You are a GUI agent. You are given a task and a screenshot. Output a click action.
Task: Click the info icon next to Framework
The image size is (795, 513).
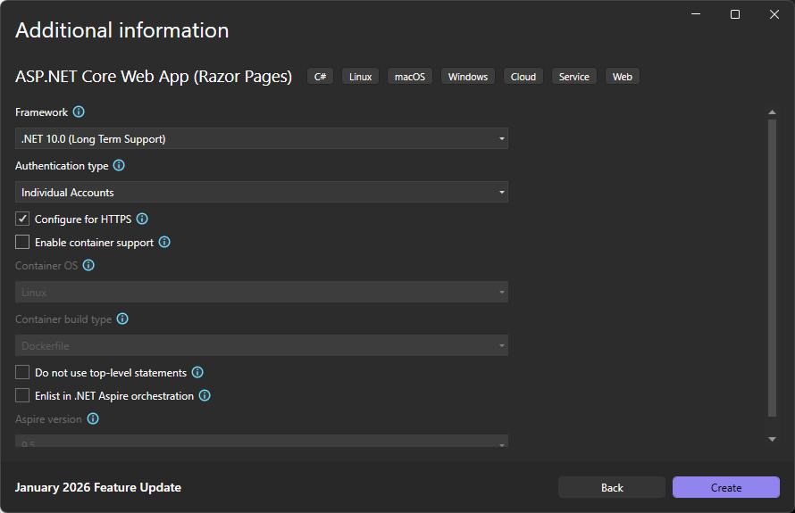click(79, 112)
